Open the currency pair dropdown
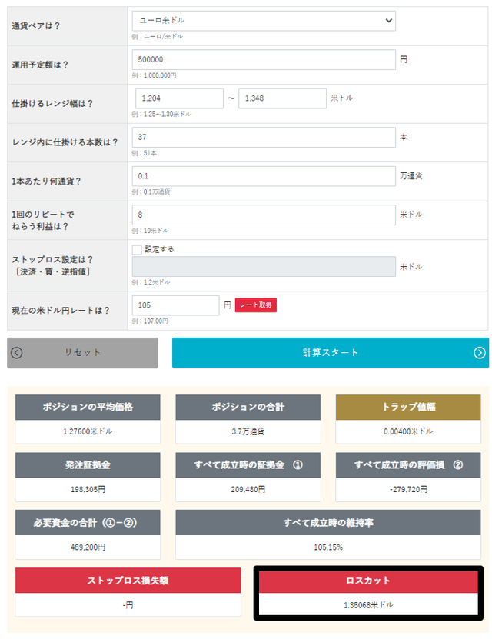The image size is (492, 639). tap(264, 20)
